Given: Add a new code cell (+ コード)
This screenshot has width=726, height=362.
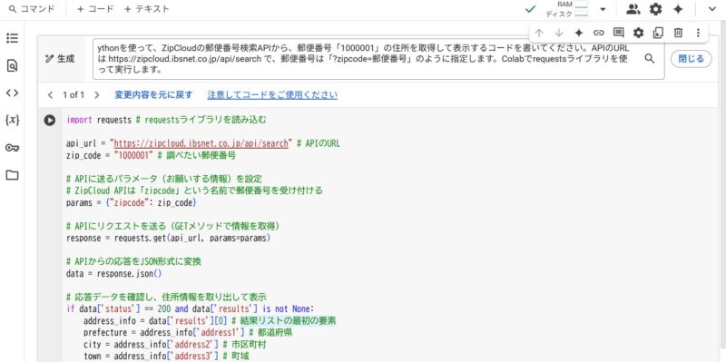Looking at the screenshot, I should coord(95,9).
